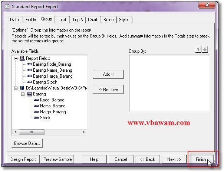Screen dimensions: 224x172
Task: Switch to the Fields tab
Action: pos(30,20)
